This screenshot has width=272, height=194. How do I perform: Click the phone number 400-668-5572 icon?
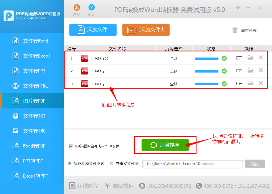199,186
